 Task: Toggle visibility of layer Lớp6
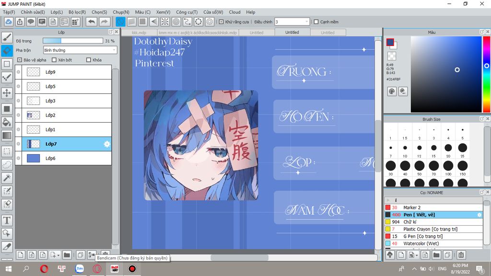pyautogui.click(x=19, y=158)
